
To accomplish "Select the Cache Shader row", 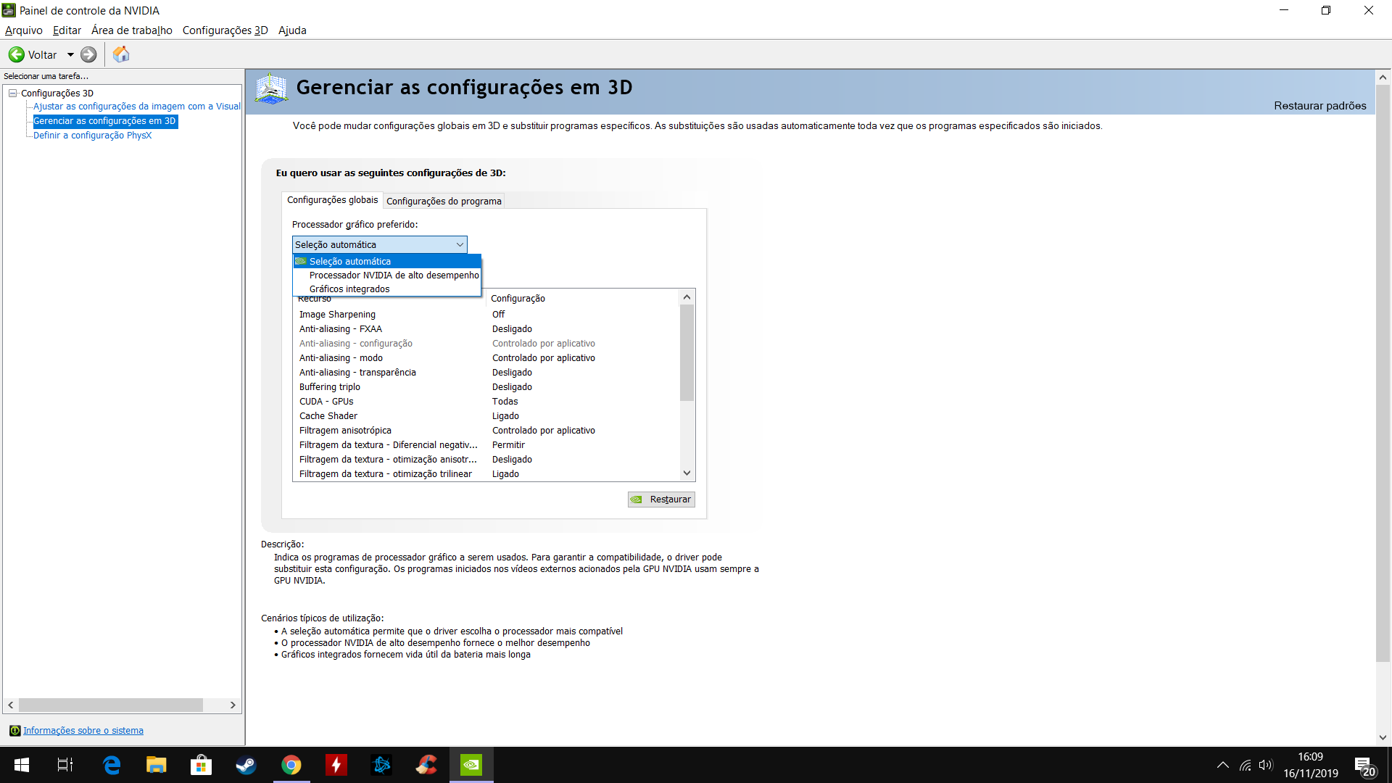I will 486,416.
